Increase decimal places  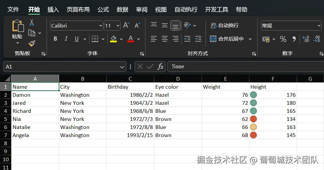tap(306, 39)
